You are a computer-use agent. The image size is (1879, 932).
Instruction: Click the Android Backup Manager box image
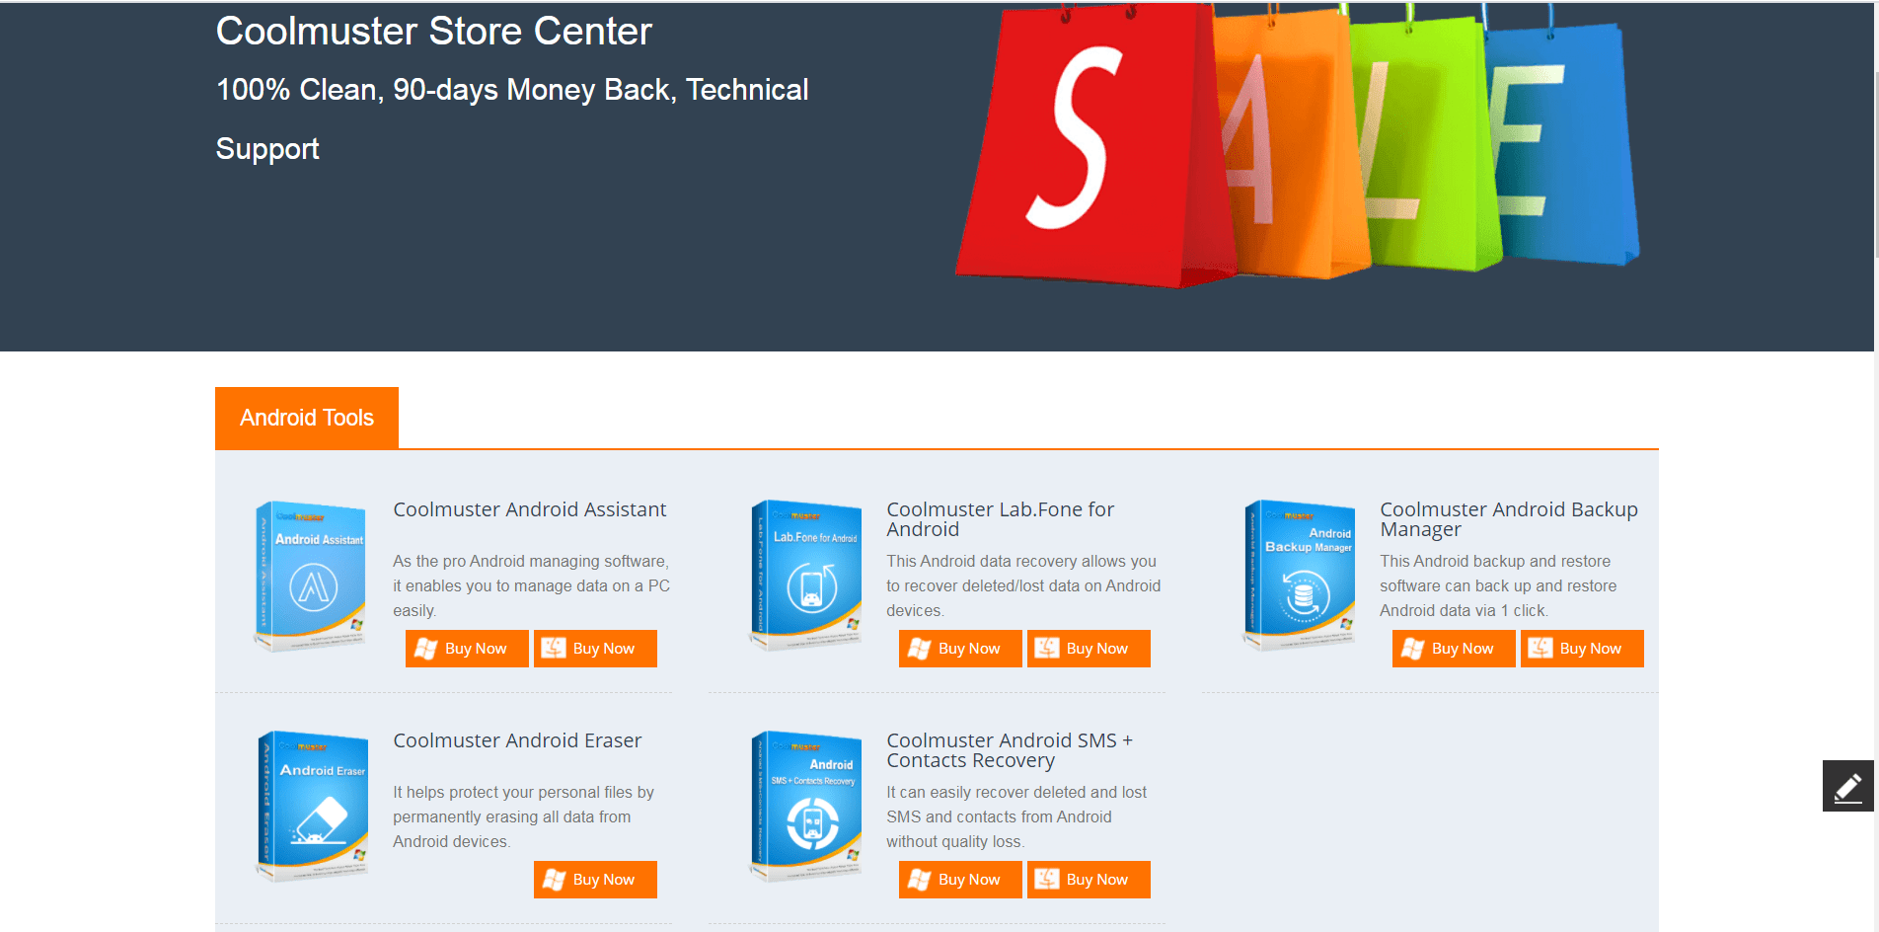coord(1299,576)
